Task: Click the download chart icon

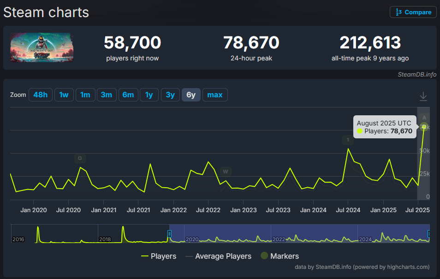Action: point(423,96)
